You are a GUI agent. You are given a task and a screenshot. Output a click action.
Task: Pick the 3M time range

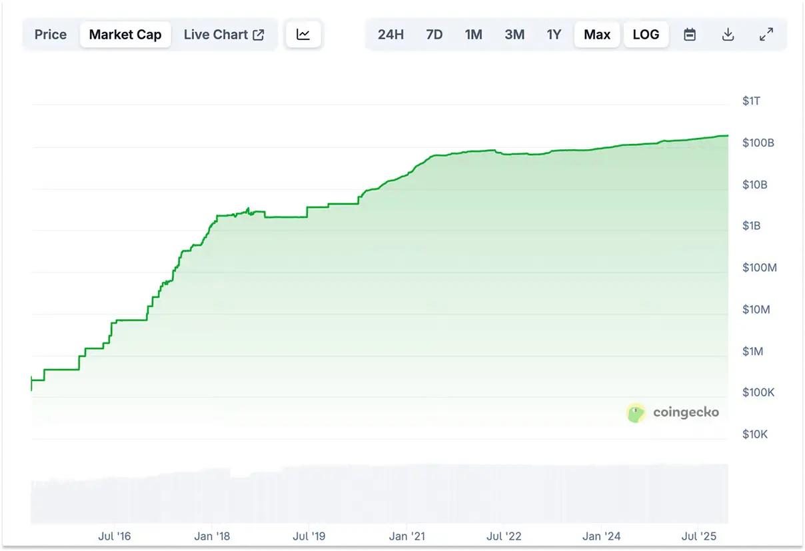pyautogui.click(x=514, y=35)
